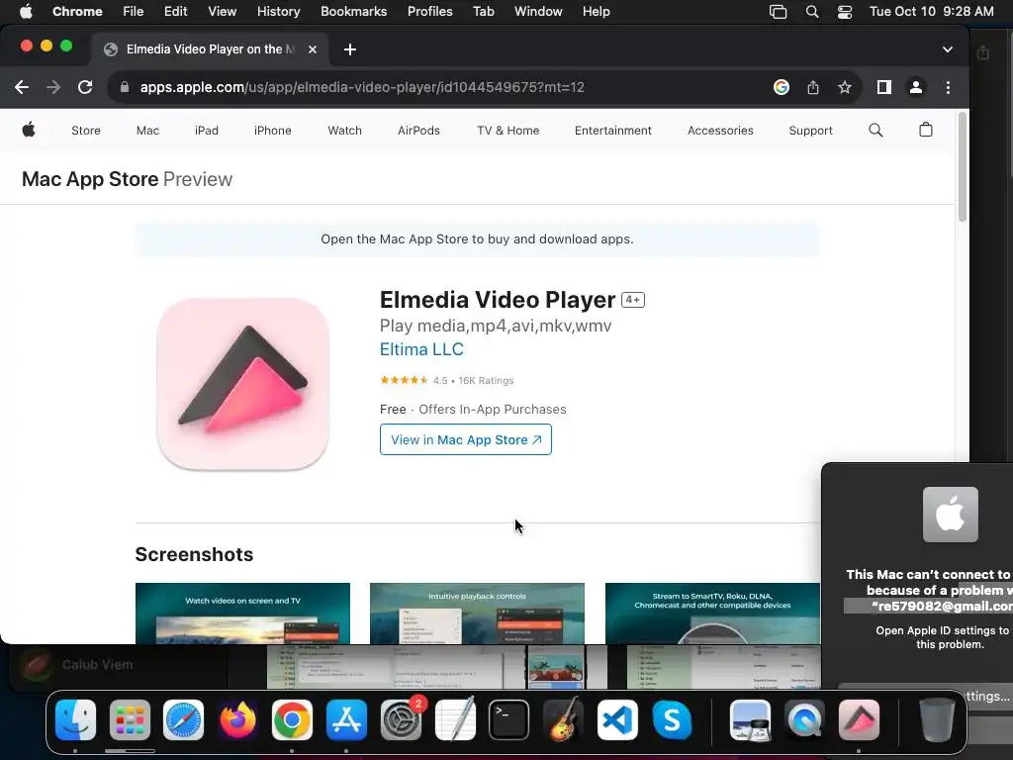Open the File menu
The image size is (1013, 760).
point(134,12)
